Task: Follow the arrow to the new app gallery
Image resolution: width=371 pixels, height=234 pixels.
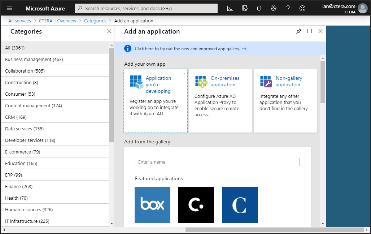Action: [x=244, y=48]
